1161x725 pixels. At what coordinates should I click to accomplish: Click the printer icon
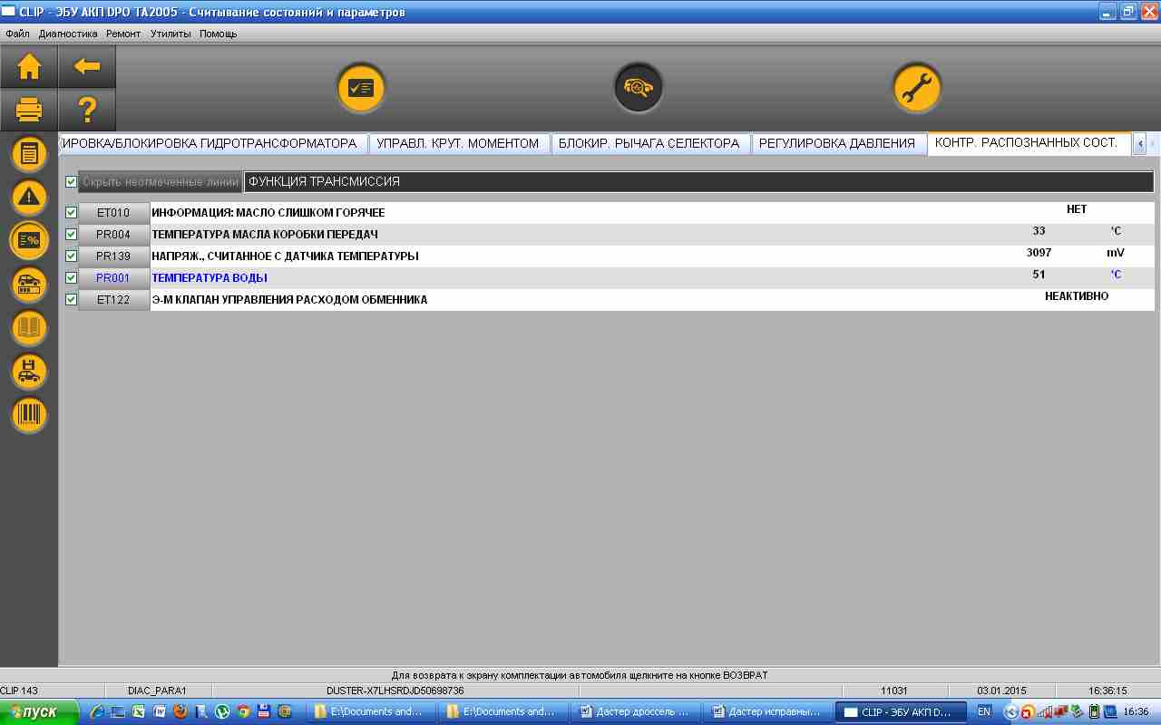(x=29, y=111)
